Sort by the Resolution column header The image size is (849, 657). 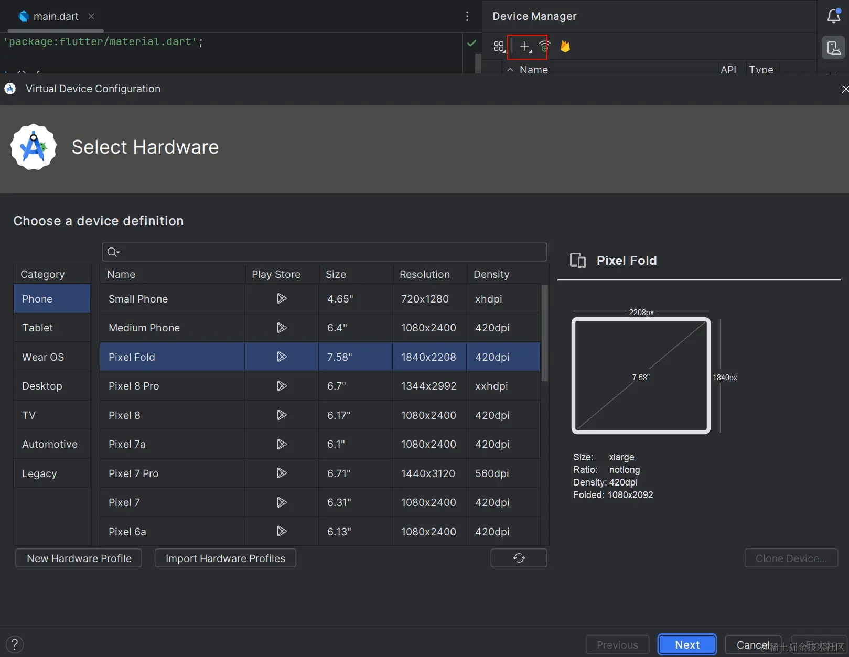(429, 274)
